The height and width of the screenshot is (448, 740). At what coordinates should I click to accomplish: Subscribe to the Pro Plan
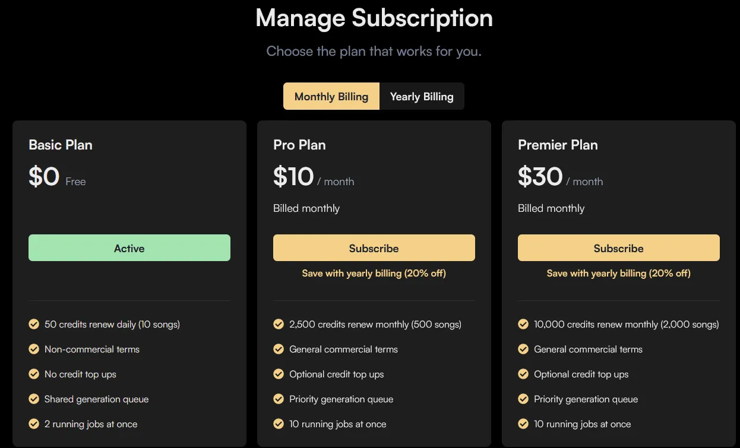click(374, 248)
